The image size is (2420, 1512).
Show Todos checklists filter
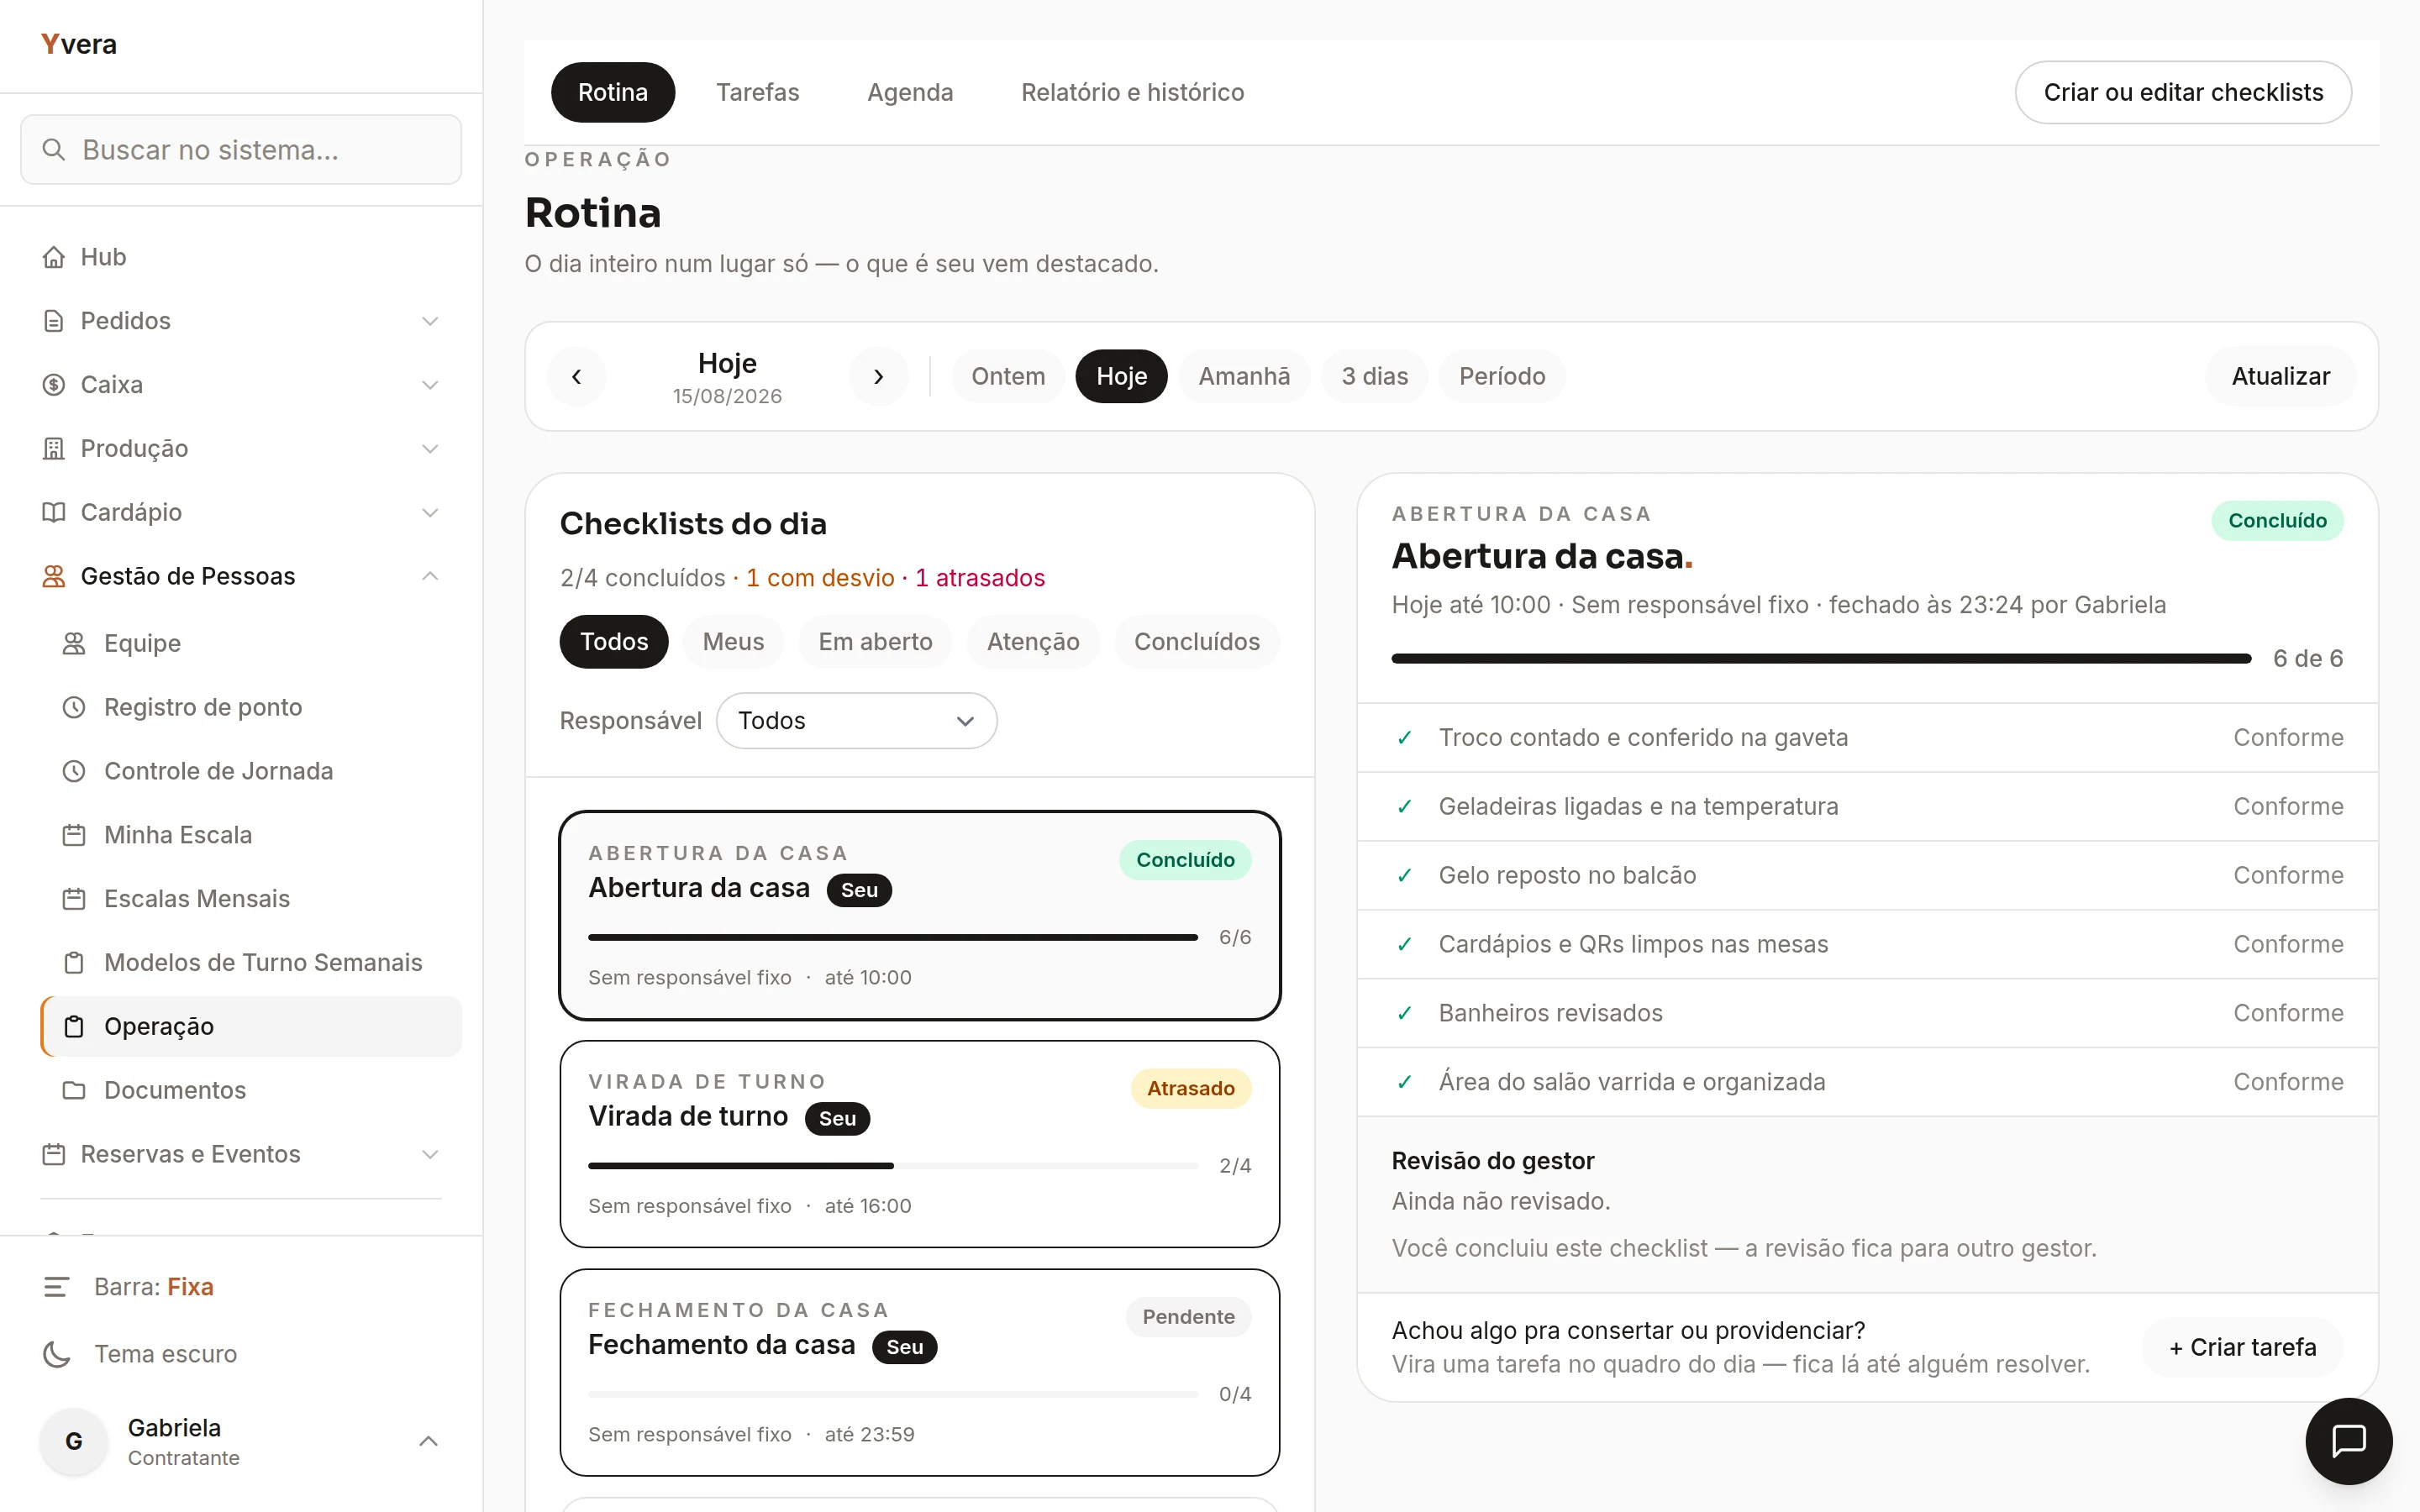pos(614,642)
